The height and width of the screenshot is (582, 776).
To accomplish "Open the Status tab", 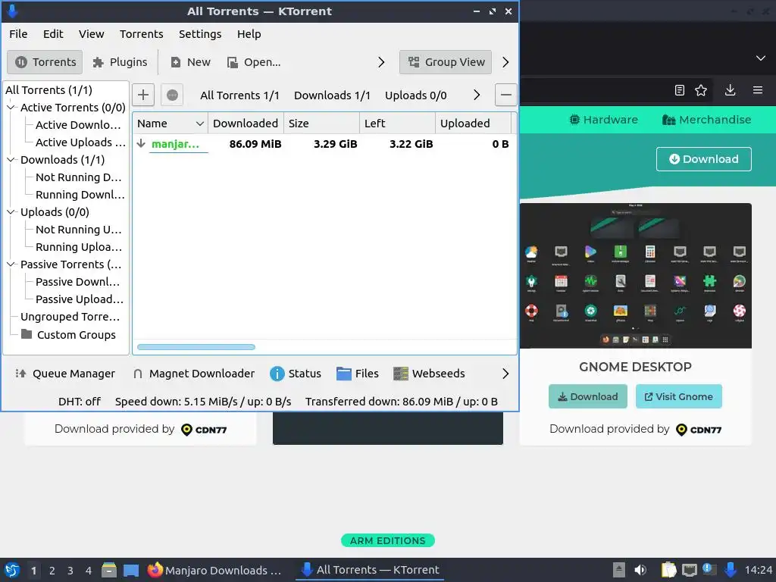I will pos(296,374).
